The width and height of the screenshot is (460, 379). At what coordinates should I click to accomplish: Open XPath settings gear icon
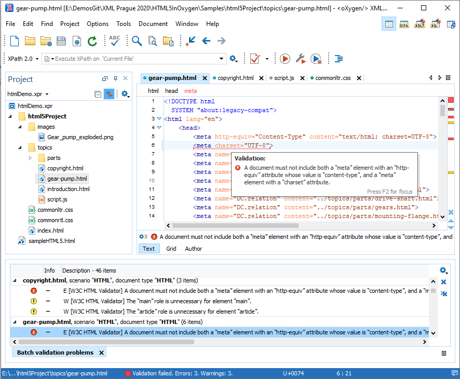[x=233, y=59]
